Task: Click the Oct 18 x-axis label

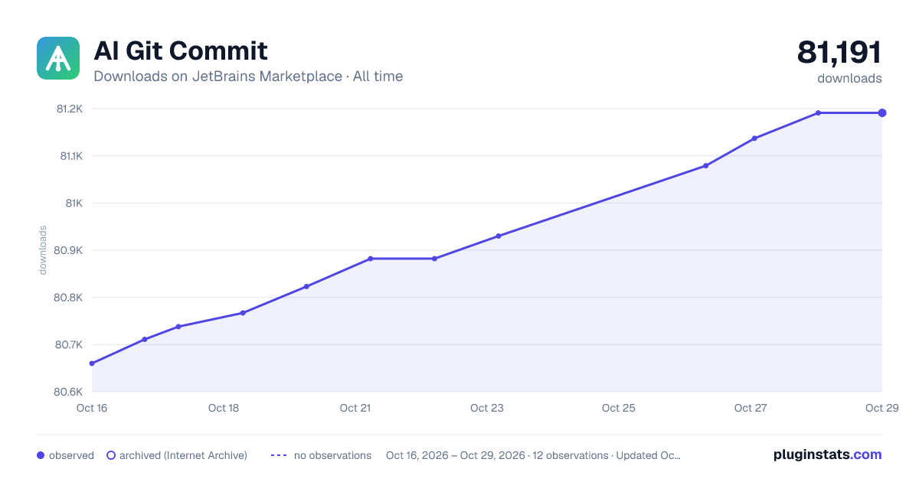Action: click(224, 408)
